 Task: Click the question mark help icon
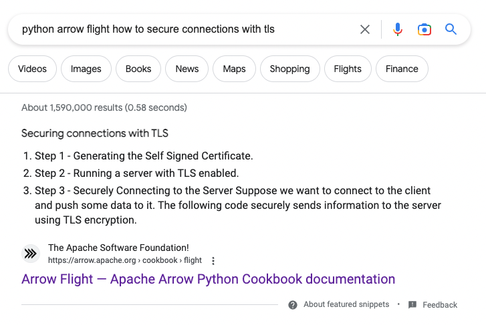pos(293,305)
